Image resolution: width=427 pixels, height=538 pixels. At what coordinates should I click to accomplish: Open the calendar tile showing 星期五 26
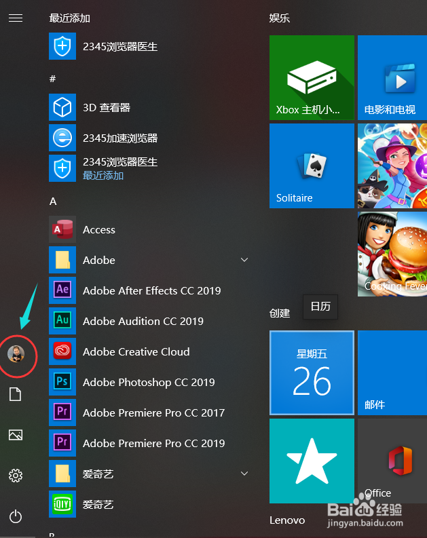pyautogui.click(x=312, y=372)
